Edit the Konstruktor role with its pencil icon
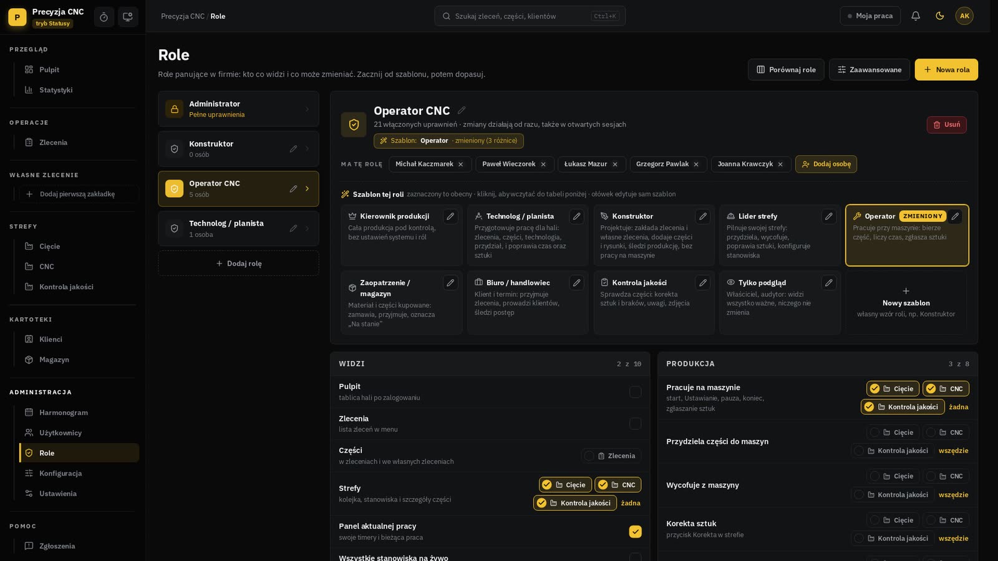 click(293, 149)
